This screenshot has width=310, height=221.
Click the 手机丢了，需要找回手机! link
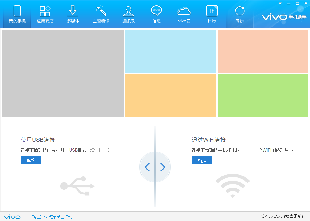pyautogui.click(x=52, y=217)
